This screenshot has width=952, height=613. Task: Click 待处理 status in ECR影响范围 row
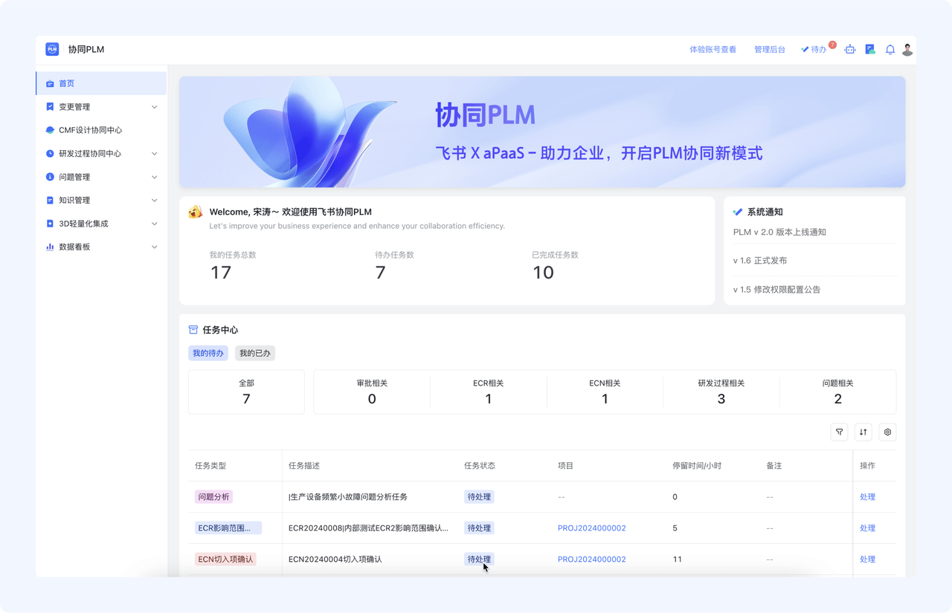[x=479, y=528]
